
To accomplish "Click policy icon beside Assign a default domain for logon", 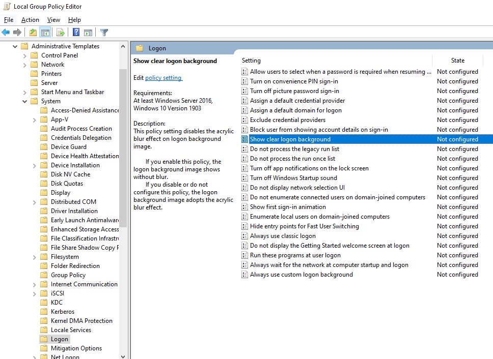I will tap(244, 110).
